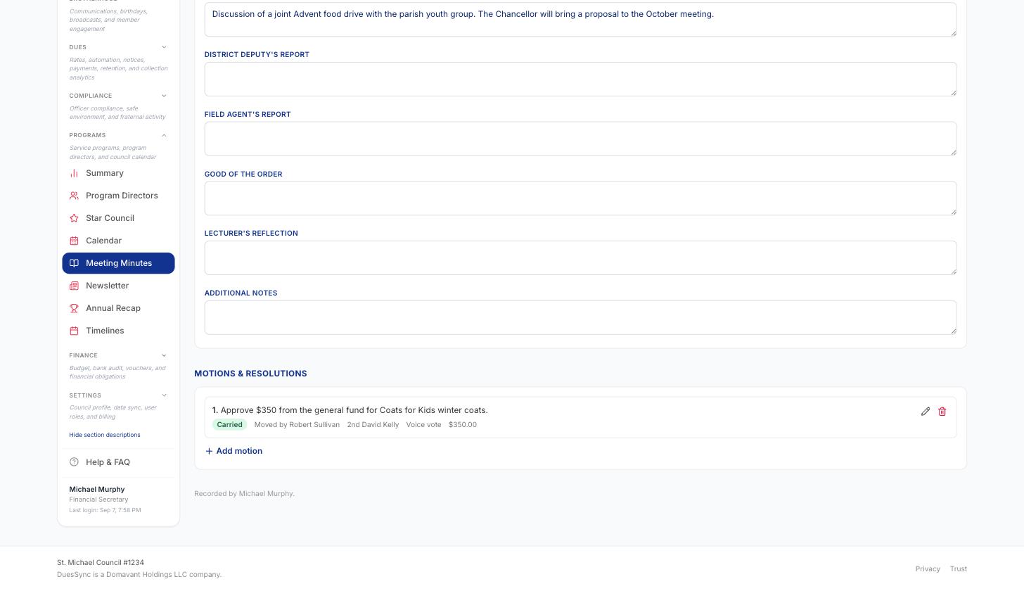Image resolution: width=1024 pixels, height=591 pixels.
Task: Click the Star Council star icon
Action: tap(74, 218)
